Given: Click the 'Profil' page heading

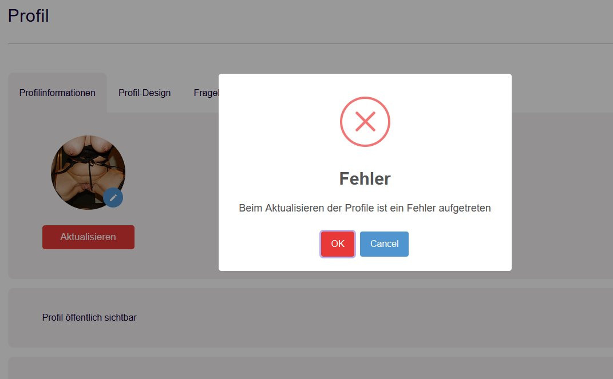Looking at the screenshot, I should coord(29,16).
